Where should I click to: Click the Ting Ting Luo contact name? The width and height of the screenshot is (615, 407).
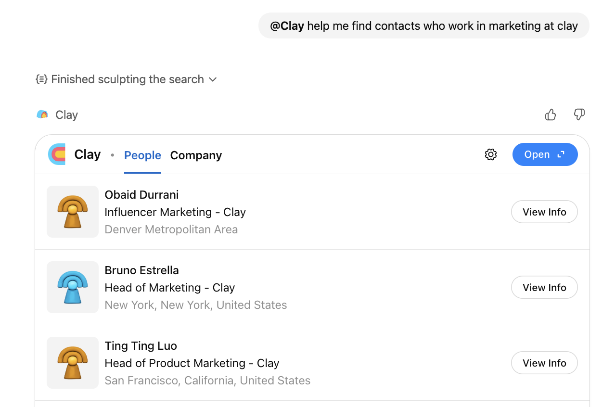(x=141, y=346)
